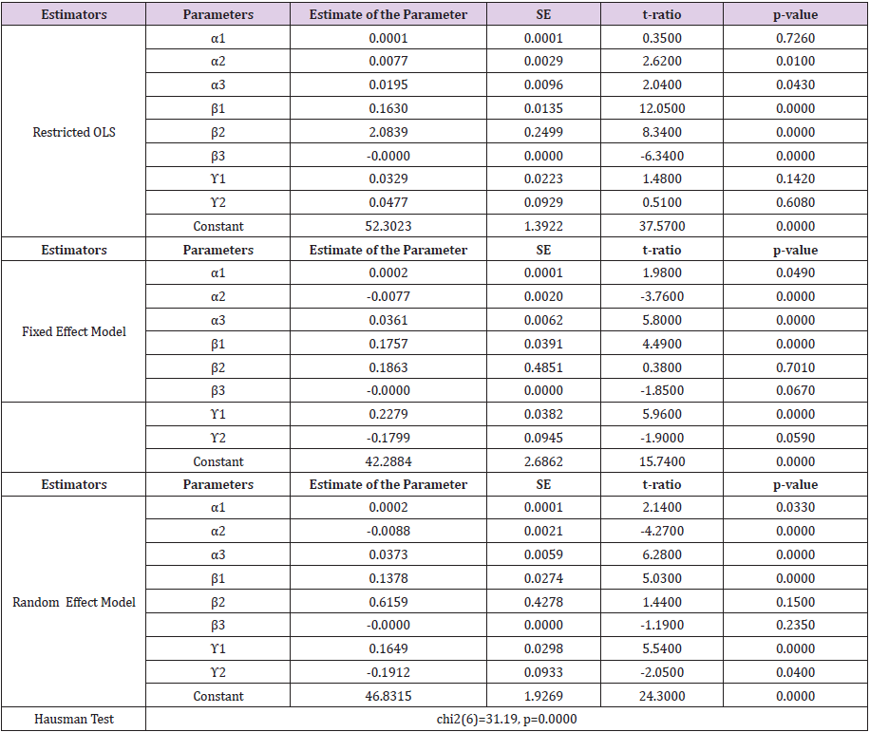The image size is (870, 732).
Task: Click the p-value 0.0590
Action: [x=795, y=438]
